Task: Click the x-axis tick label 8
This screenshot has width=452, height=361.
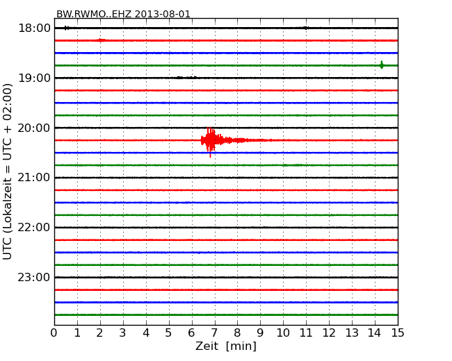Action: click(237, 333)
